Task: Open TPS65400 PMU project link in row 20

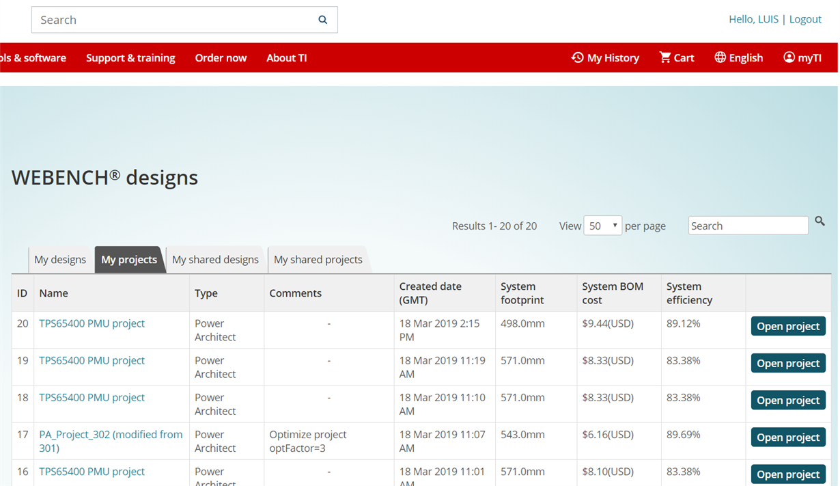Action: (92, 323)
